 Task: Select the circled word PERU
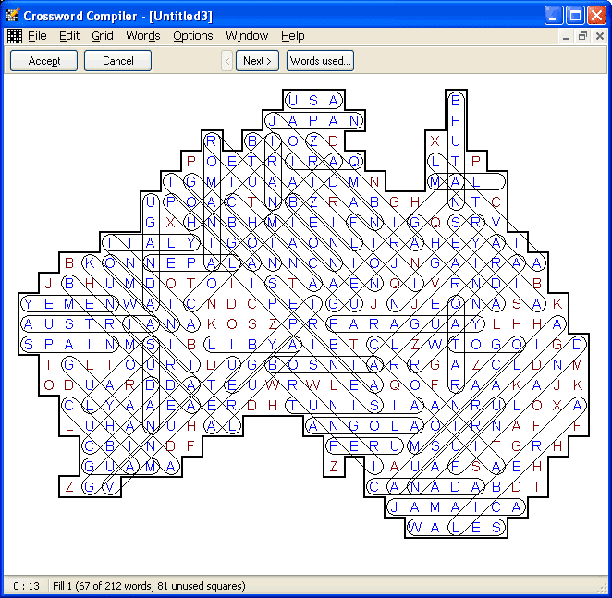coord(364,445)
